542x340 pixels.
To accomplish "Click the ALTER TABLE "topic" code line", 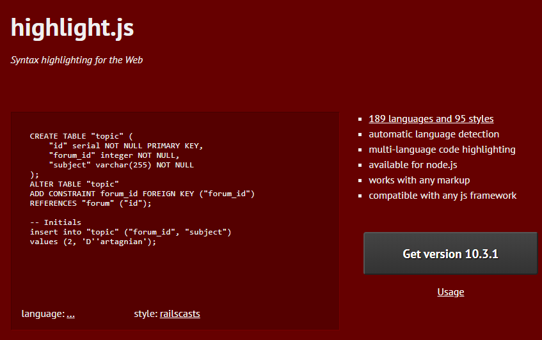I will pos(74,184).
